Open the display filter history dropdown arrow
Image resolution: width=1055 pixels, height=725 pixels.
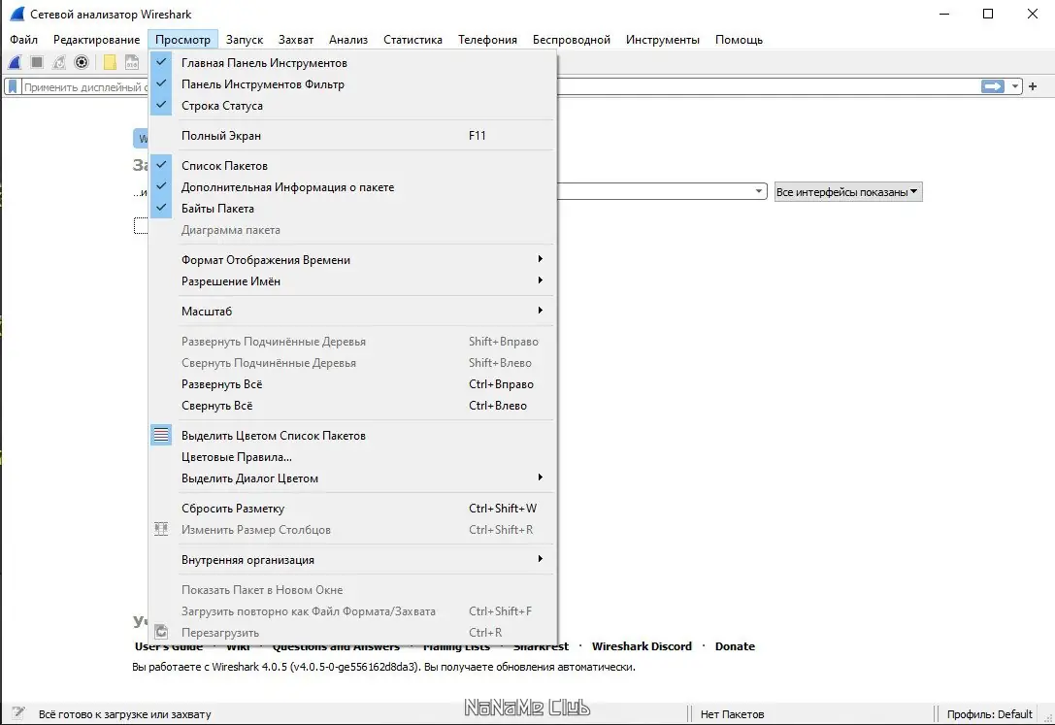pos(1014,86)
